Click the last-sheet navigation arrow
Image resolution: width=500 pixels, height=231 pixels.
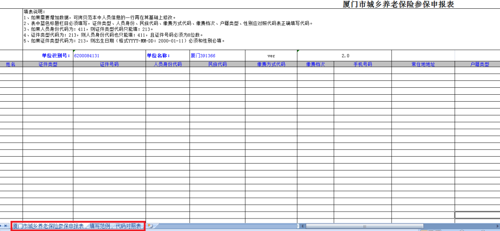[6, 226]
